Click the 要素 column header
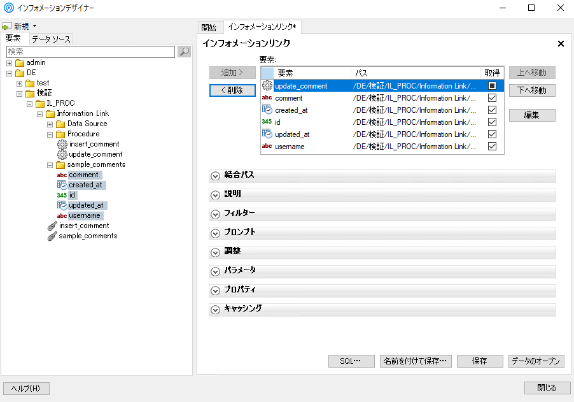 (x=312, y=73)
